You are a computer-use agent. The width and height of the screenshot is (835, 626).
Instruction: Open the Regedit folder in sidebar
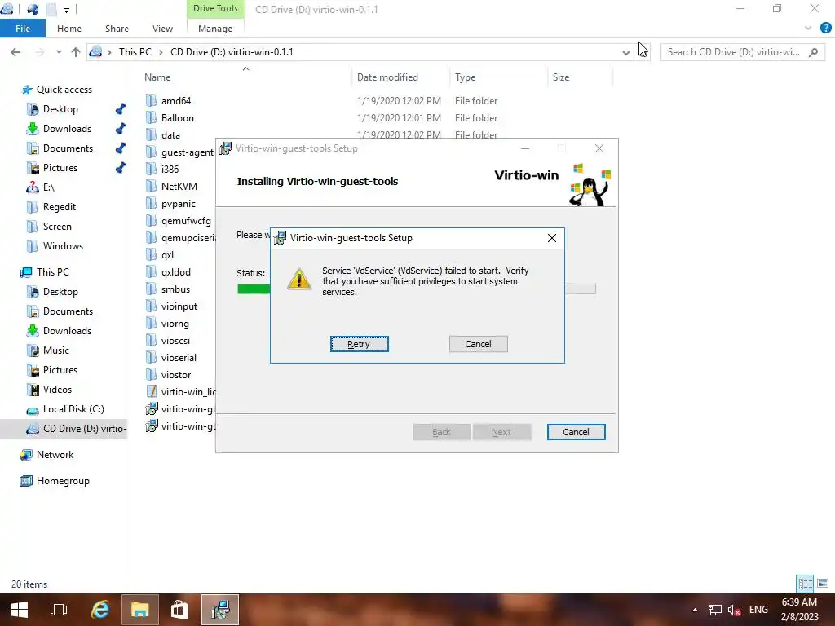point(59,206)
